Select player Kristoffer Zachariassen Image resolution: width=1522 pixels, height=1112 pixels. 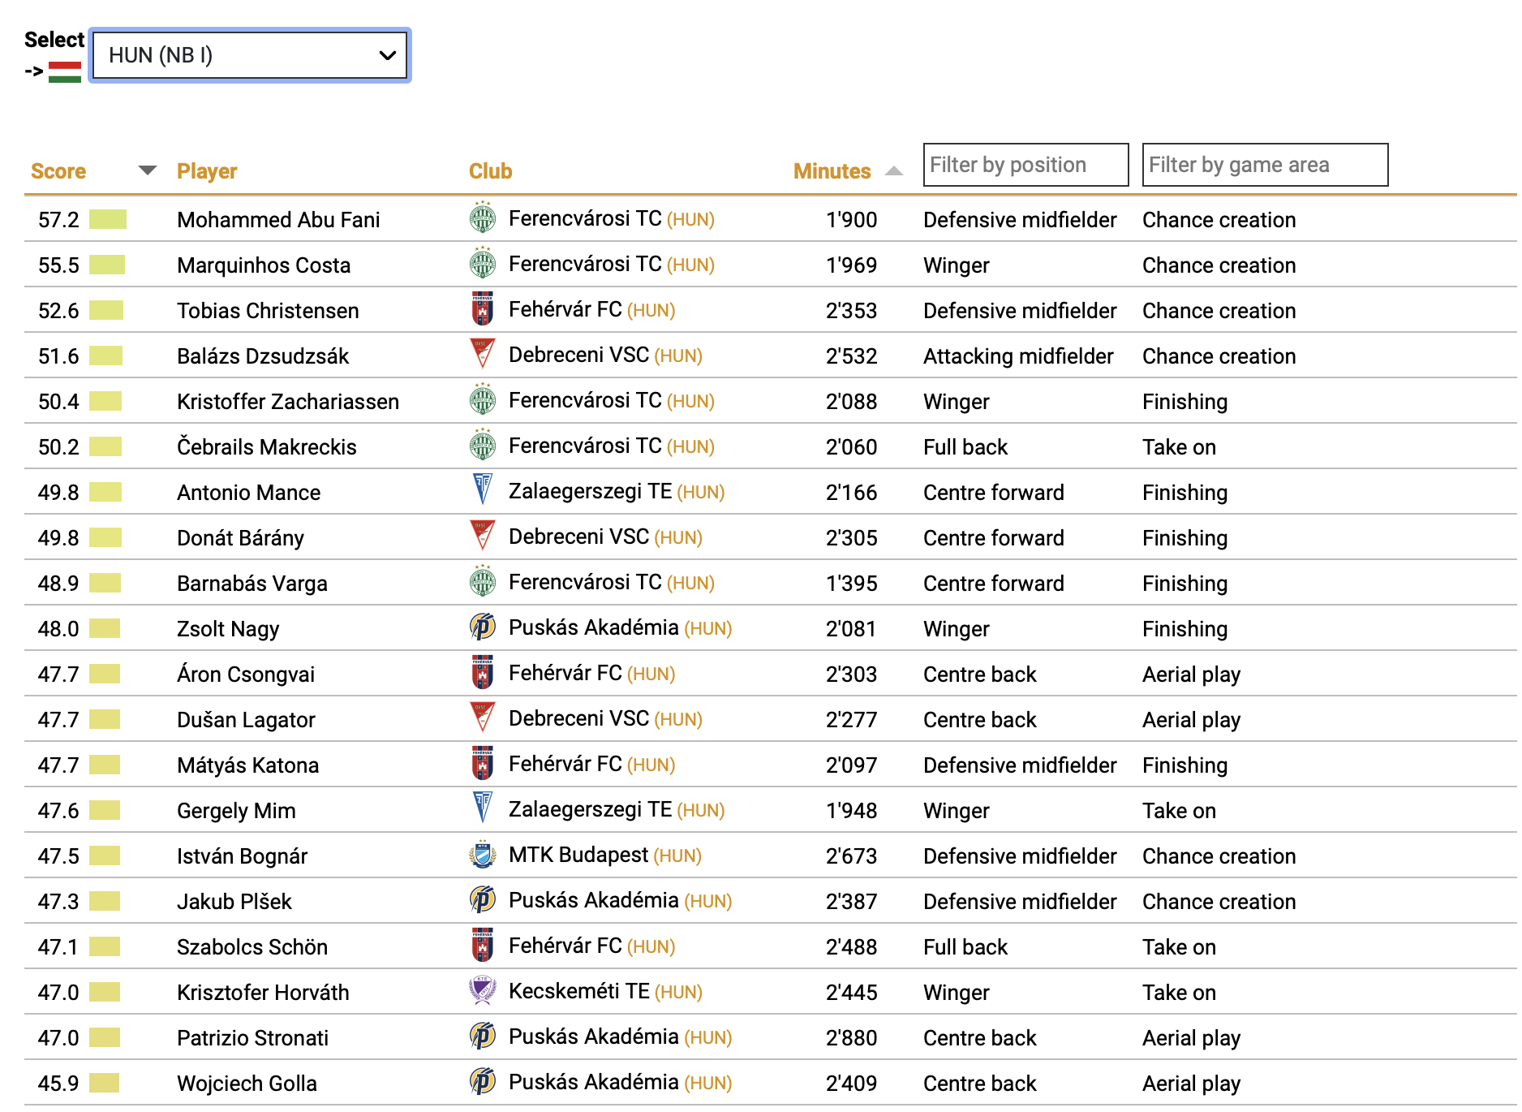click(288, 402)
